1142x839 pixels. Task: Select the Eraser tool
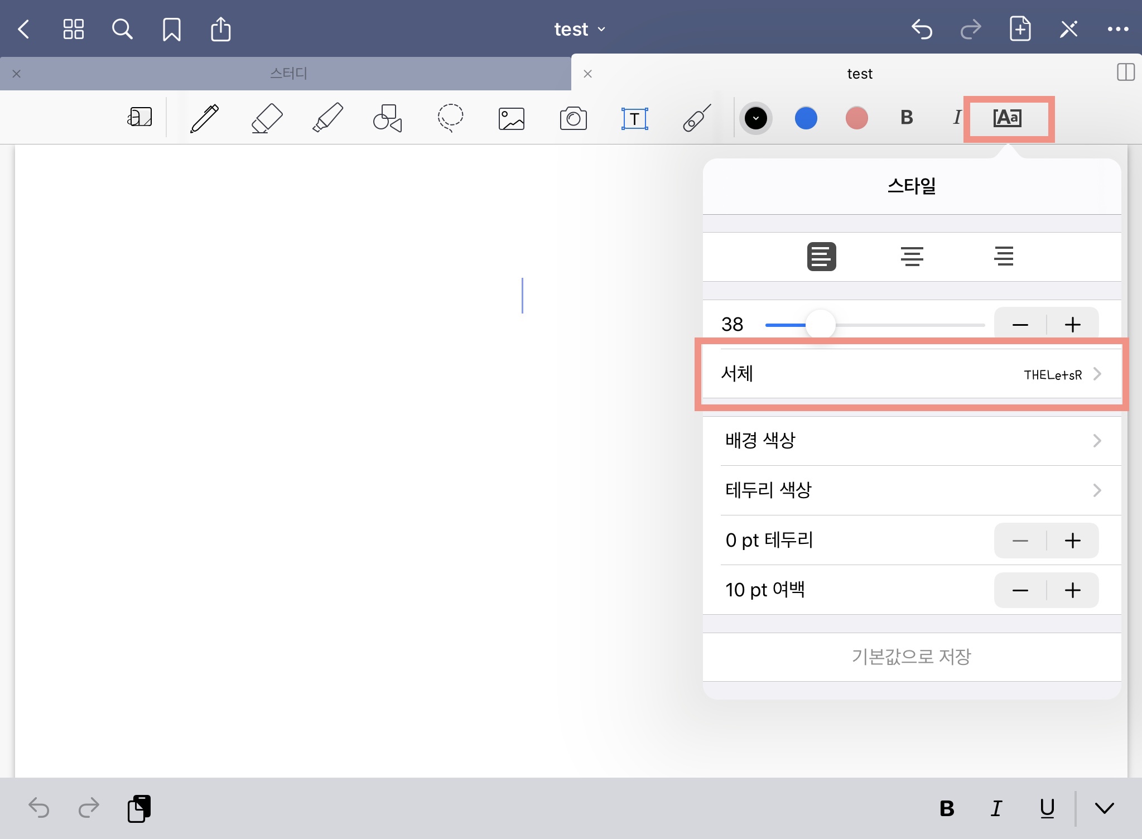click(x=267, y=118)
